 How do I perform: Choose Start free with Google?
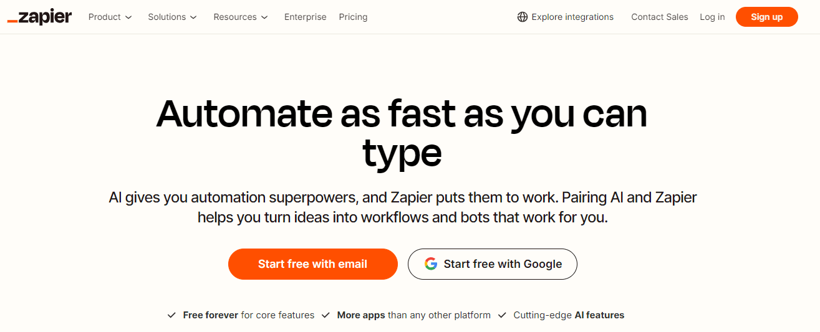[x=492, y=264]
